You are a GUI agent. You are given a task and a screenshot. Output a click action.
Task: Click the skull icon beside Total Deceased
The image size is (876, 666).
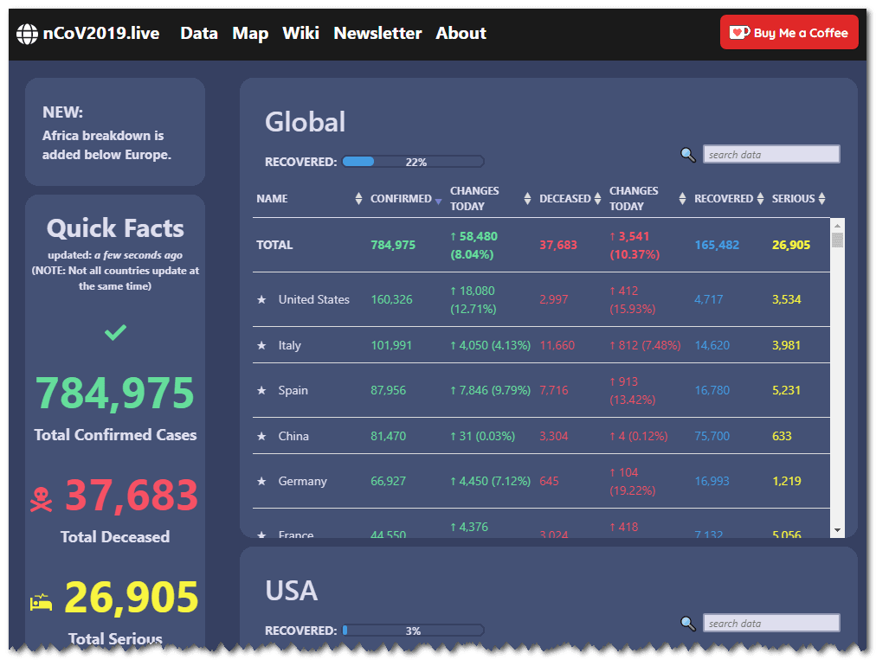point(42,498)
